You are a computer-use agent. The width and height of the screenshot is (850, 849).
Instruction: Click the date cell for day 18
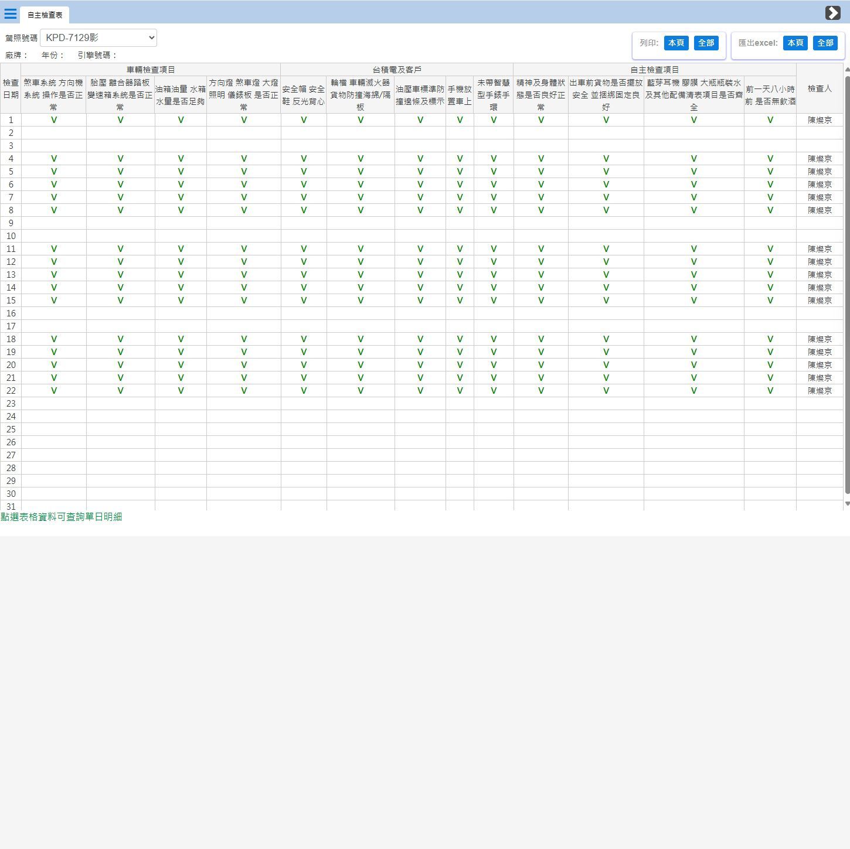pos(11,339)
